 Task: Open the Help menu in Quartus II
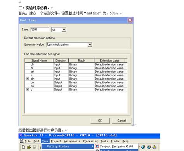coord(125,141)
